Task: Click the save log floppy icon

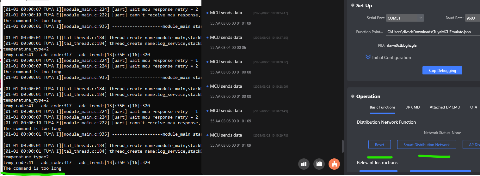Action: tap(319, 164)
